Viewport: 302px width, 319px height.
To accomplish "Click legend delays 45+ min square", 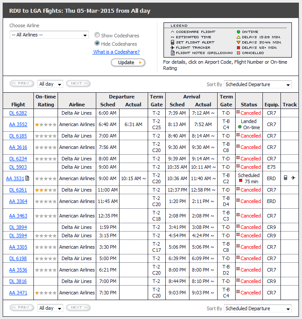I will pyautogui.click(x=238, y=47).
